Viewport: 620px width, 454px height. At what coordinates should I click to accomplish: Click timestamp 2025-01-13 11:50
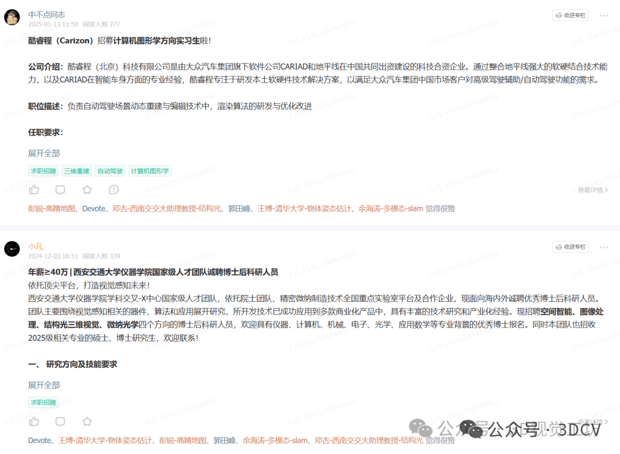click(53, 24)
